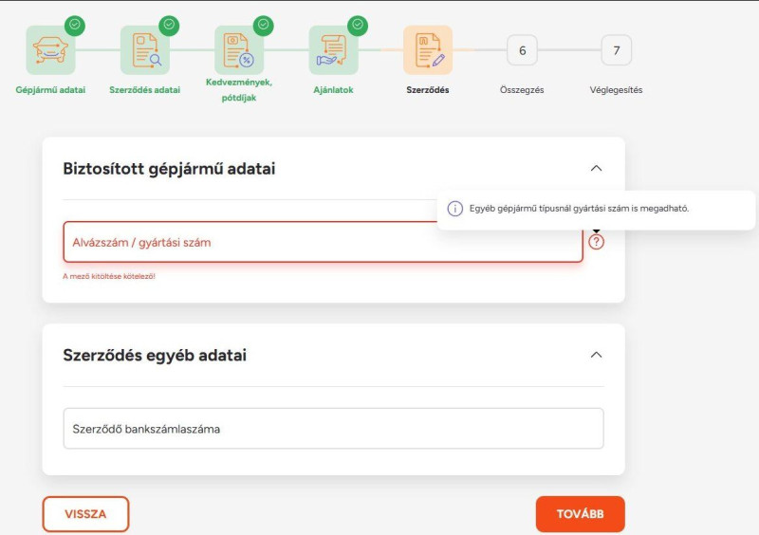Collapse the Biztosított gépjármű adatai section
Screen dimensions: 759x535
[597, 169]
